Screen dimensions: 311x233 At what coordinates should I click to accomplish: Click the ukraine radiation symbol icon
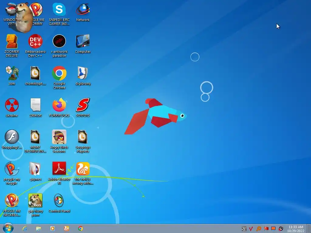tap(12, 107)
